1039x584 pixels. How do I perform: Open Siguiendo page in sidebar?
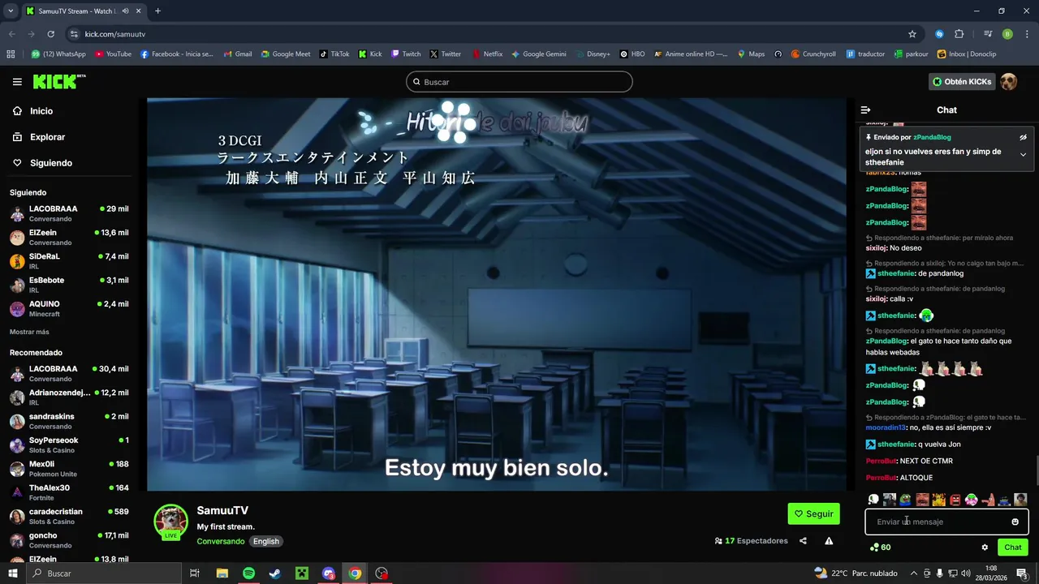click(42, 163)
